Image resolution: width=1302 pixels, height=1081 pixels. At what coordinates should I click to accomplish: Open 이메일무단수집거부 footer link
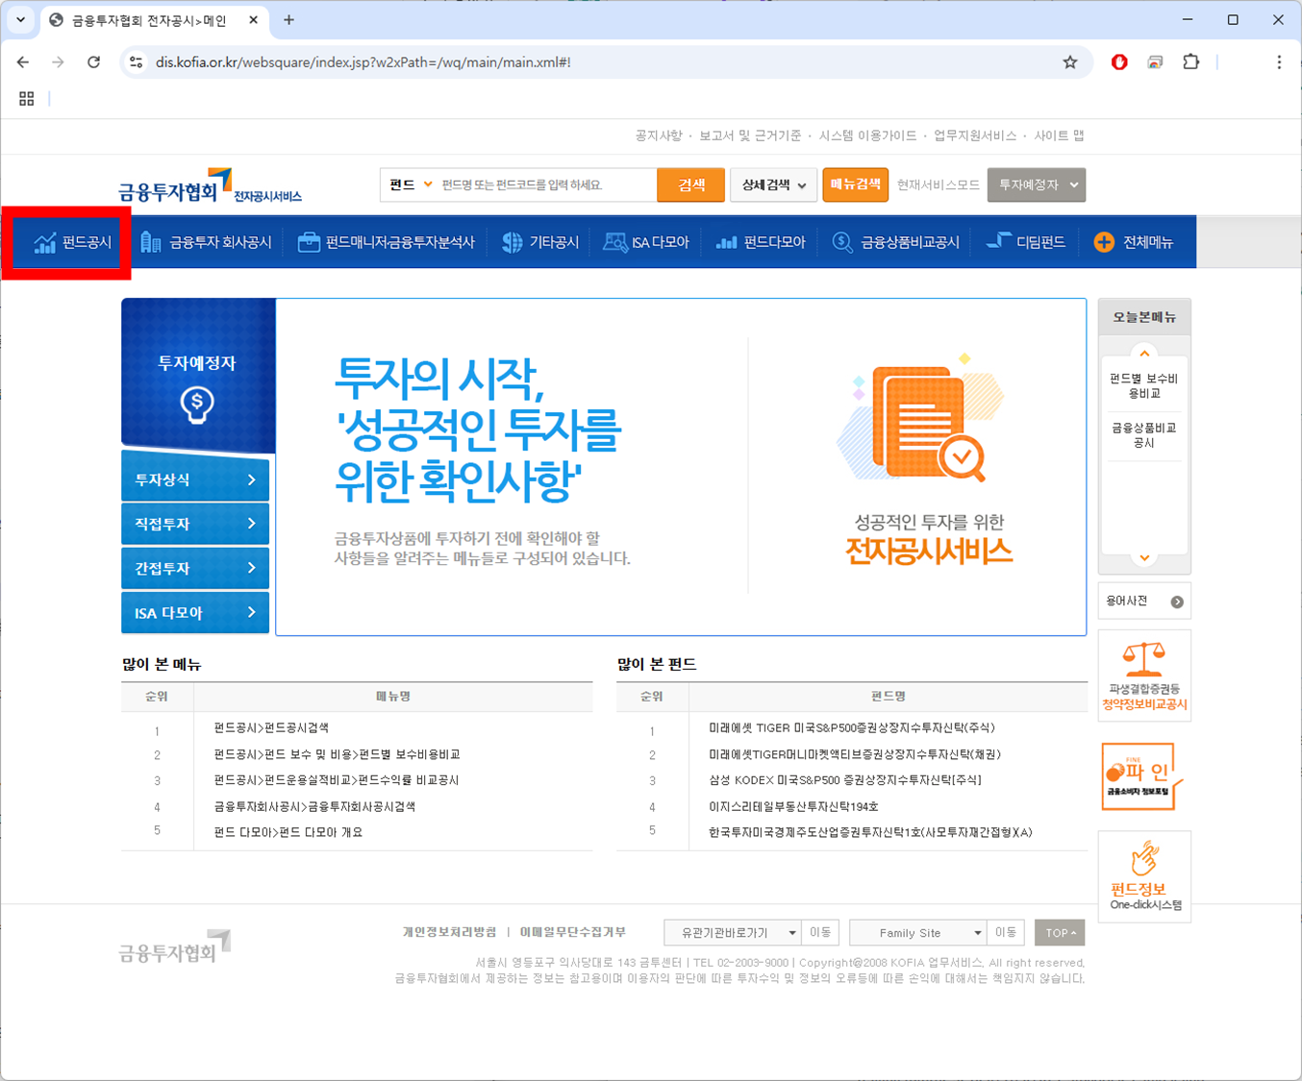pos(573,932)
